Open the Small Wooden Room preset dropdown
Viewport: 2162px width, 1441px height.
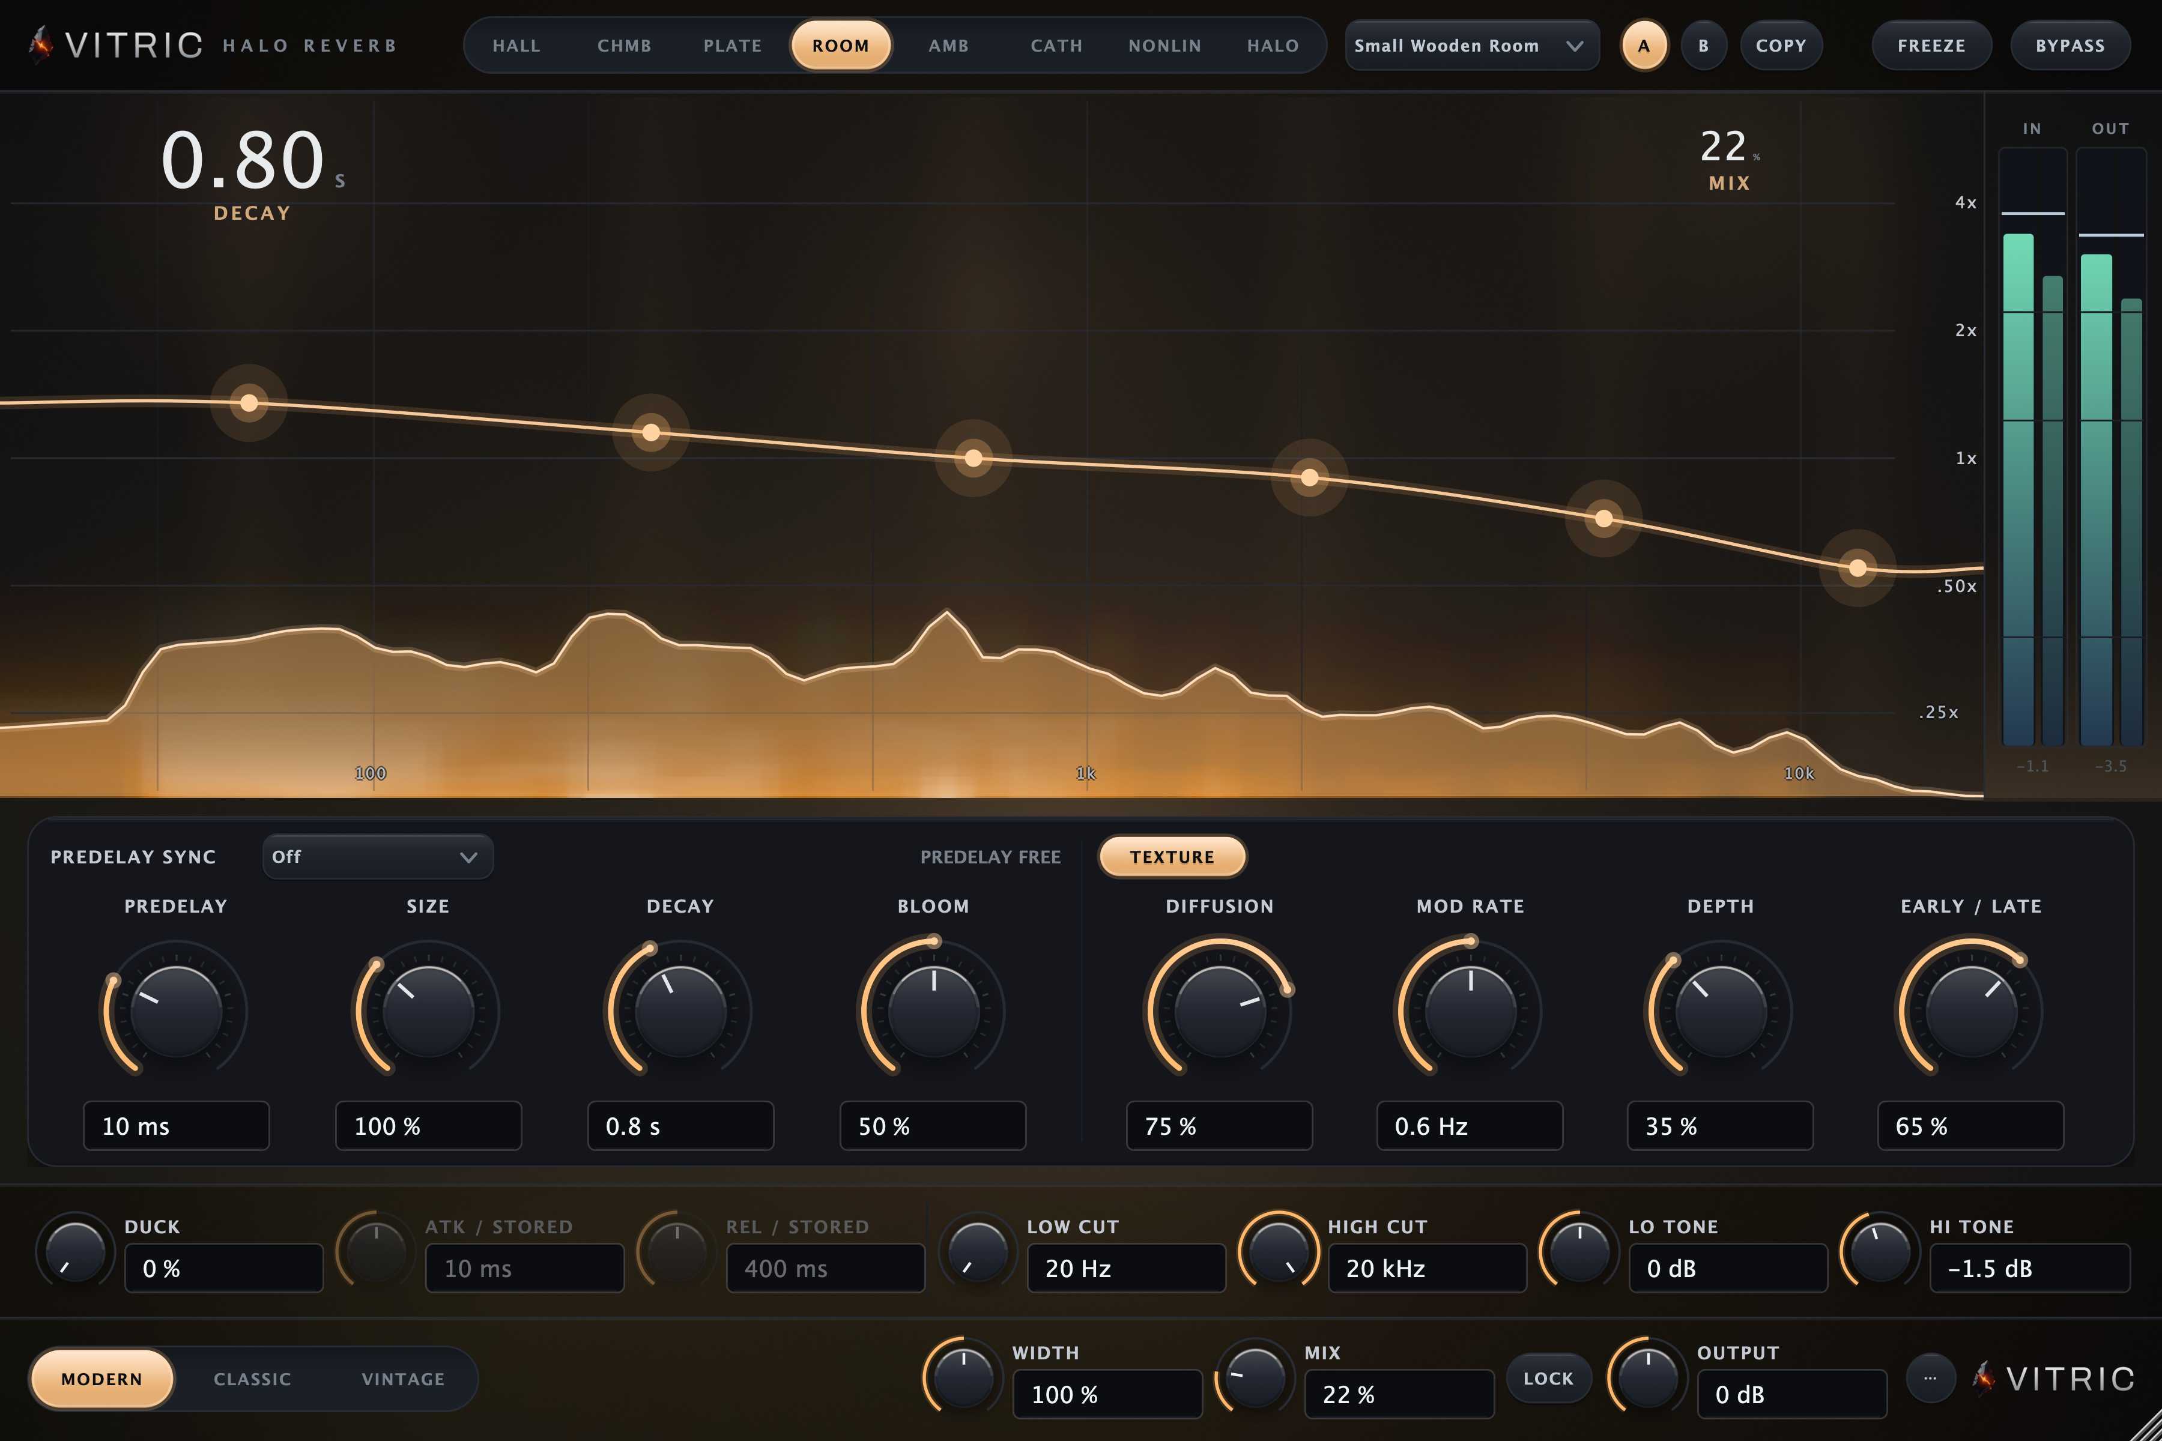click(x=1472, y=45)
